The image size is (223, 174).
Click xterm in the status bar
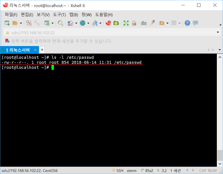click(132, 171)
